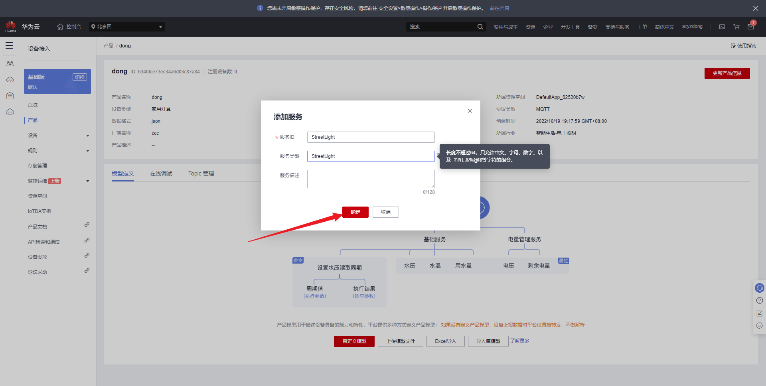
Task: Focus the 服务类型 input field
Action: click(371, 156)
